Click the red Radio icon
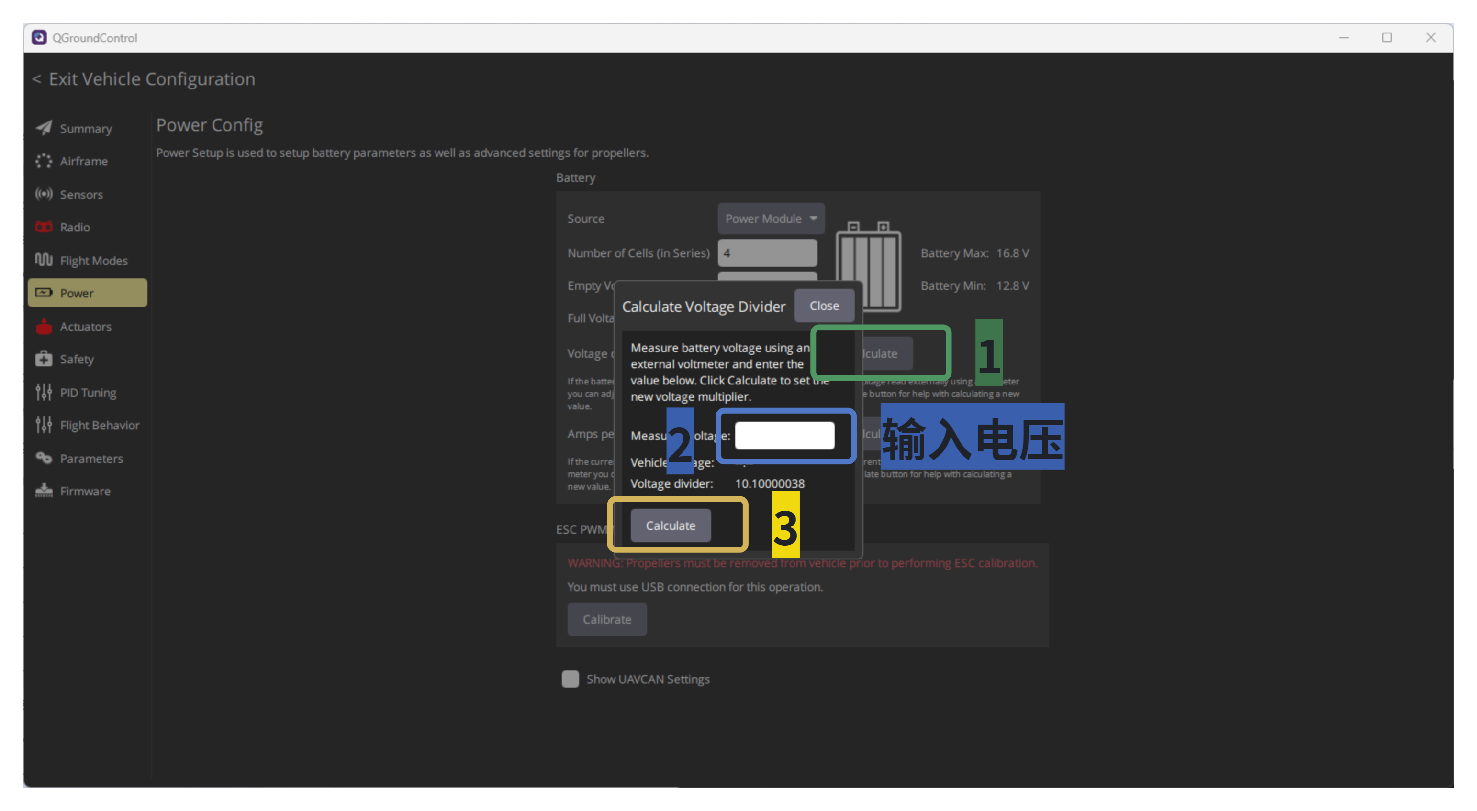The height and width of the screenshot is (811, 1477). pyautogui.click(x=44, y=227)
